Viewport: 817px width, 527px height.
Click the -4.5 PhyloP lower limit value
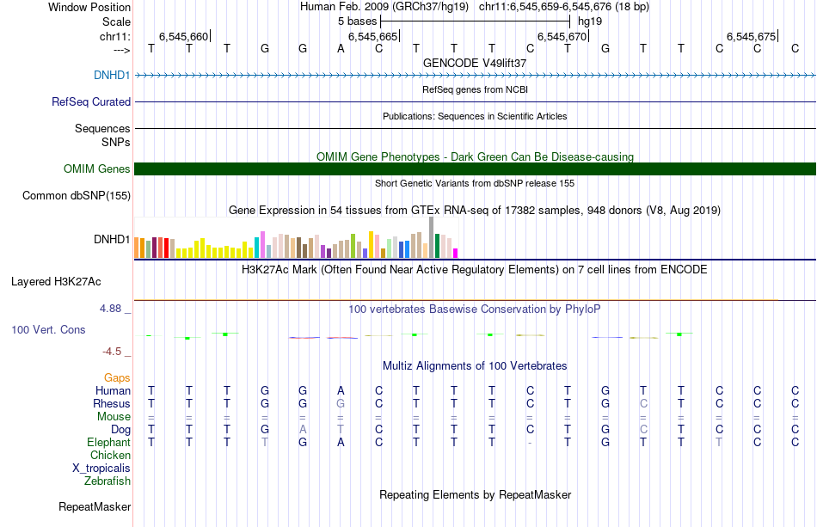112,352
